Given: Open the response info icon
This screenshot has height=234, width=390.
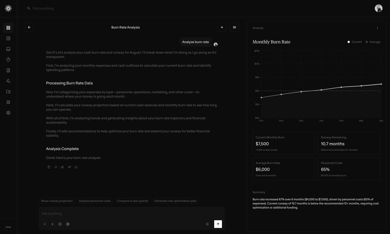Looking at the screenshot, I should tap(76, 167).
